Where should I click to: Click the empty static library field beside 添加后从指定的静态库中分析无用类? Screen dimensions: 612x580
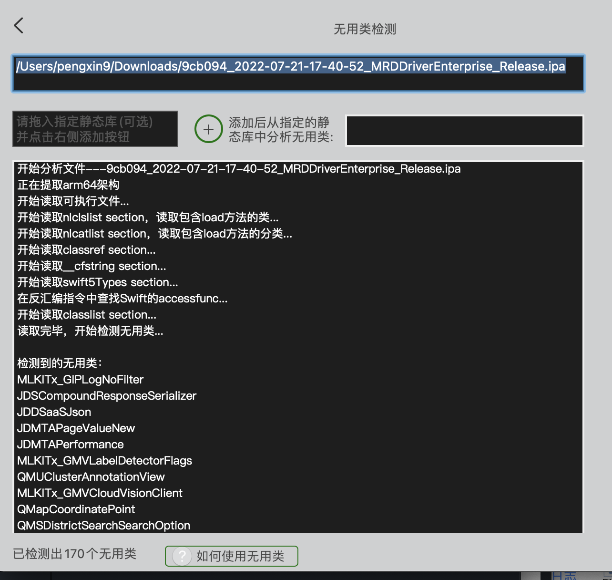[464, 130]
